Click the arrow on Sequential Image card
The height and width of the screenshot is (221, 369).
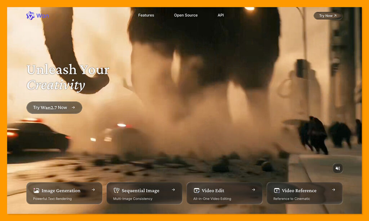(x=173, y=190)
